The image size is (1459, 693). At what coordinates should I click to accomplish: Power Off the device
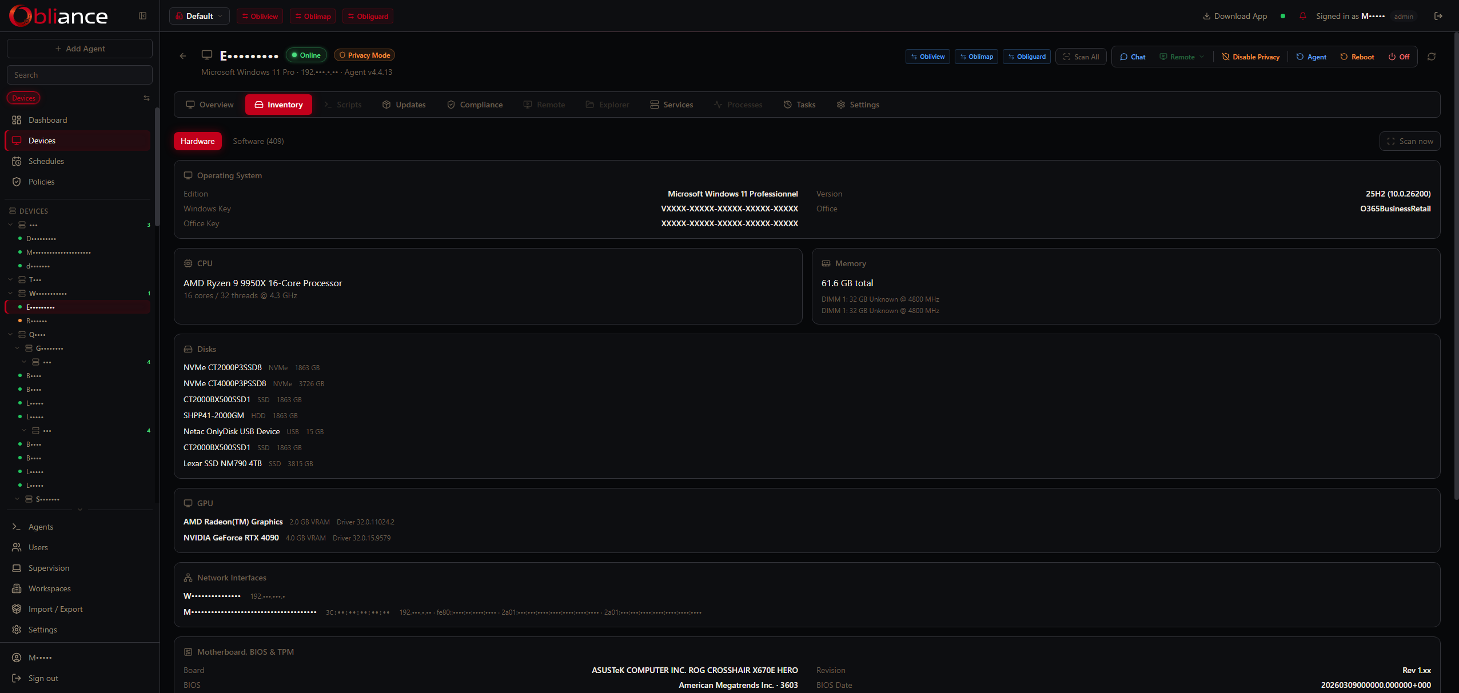1399,57
